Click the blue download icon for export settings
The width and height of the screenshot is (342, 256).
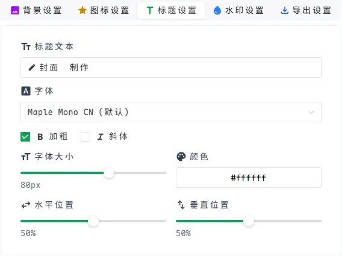[x=285, y=10]
